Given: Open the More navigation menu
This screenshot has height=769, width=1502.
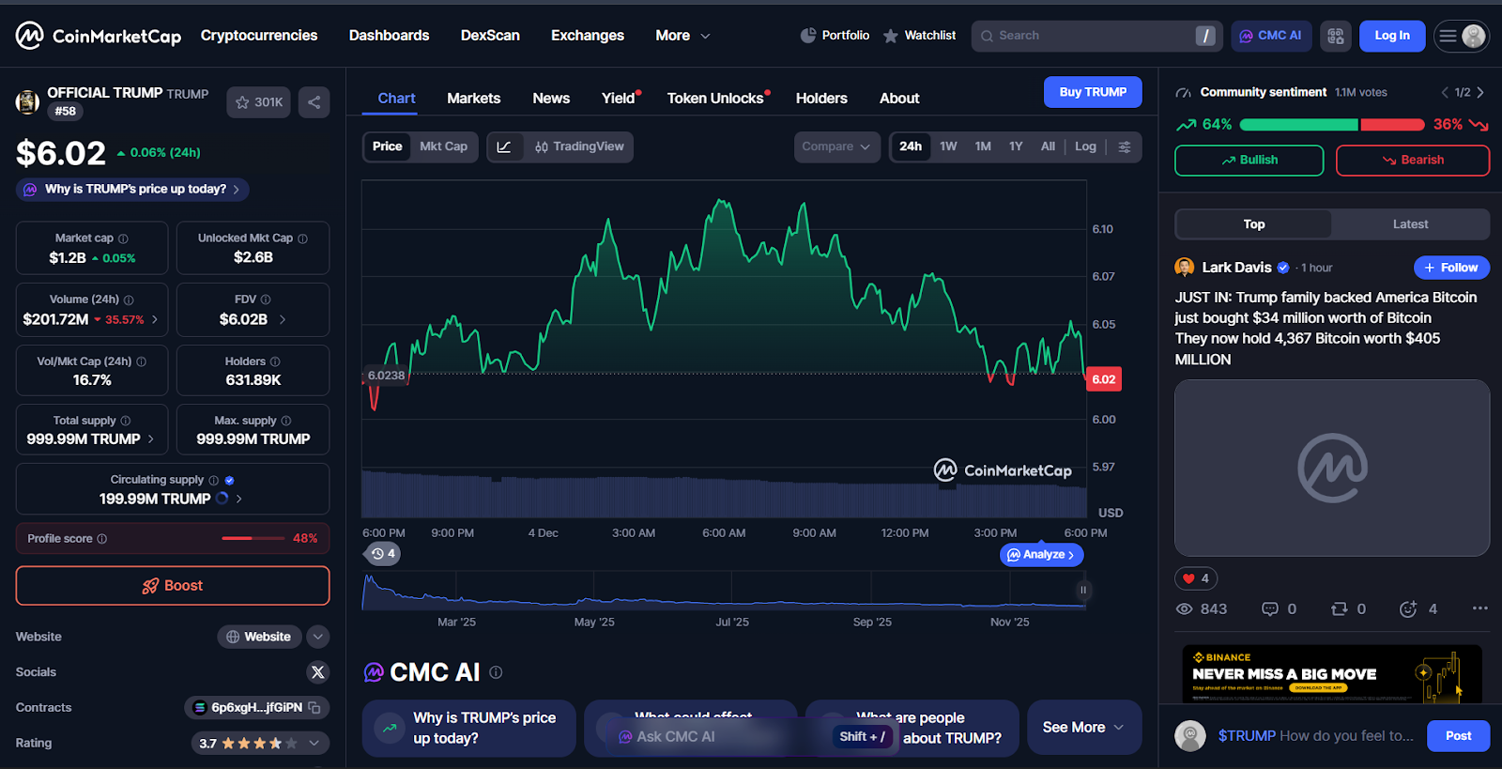Looking at the screenshot, I should (682, 36).
